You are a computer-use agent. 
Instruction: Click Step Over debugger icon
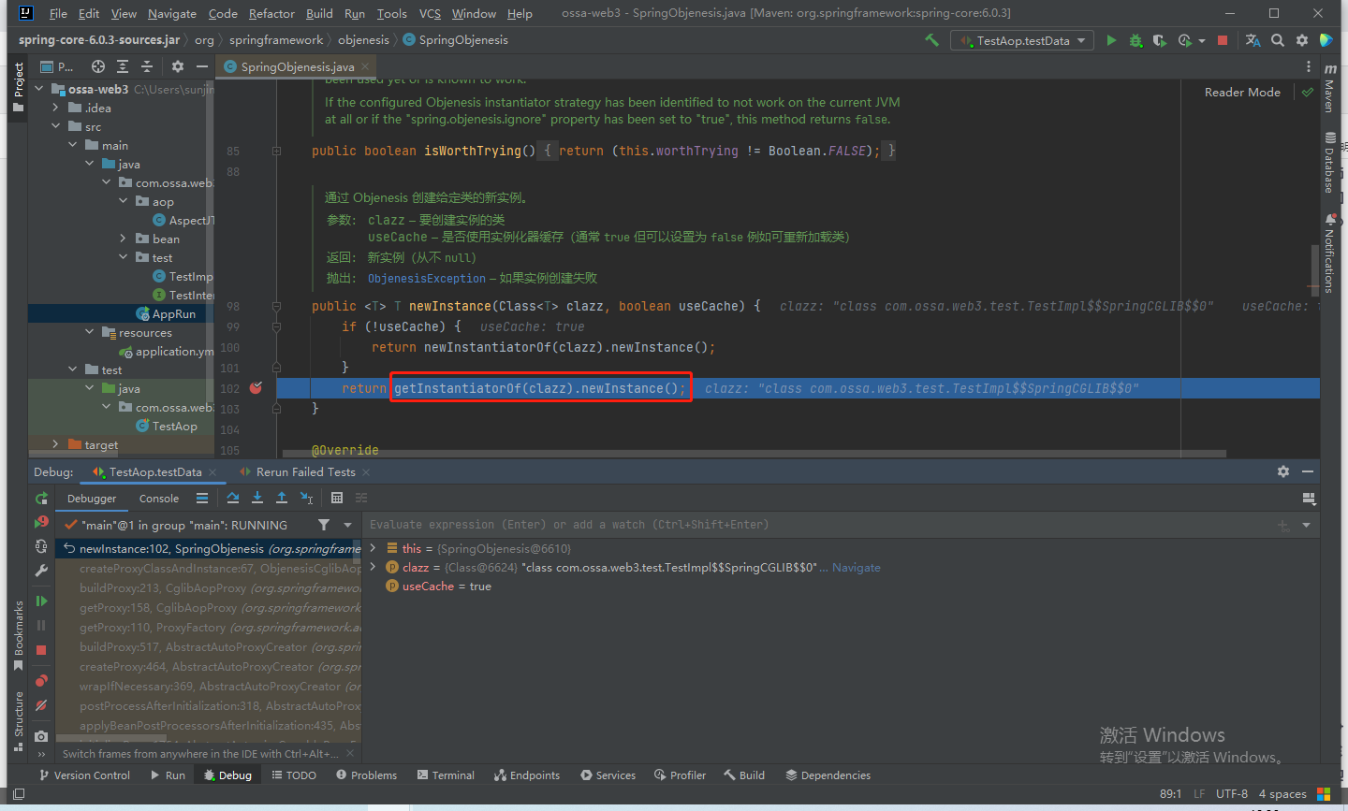click(233, 498)
